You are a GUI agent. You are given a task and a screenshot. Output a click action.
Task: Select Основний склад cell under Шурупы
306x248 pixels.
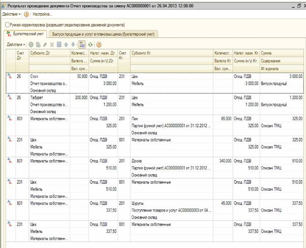[172, 217]
